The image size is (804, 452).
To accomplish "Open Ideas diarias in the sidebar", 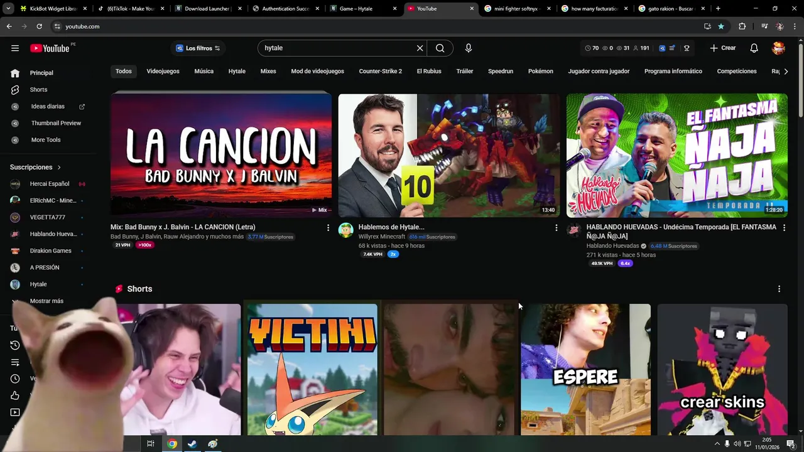I will point(48,107).
